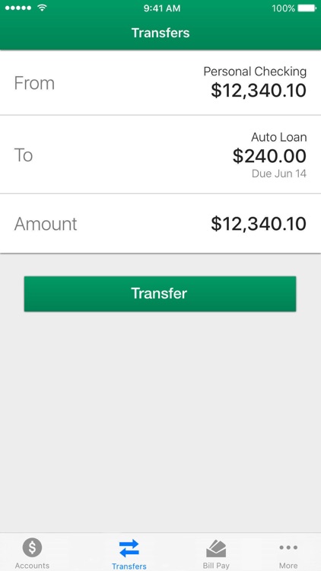This screenshot has width=321, height=571.
Task: Tap the Due Jun 14 text
Action: [278, 174]
